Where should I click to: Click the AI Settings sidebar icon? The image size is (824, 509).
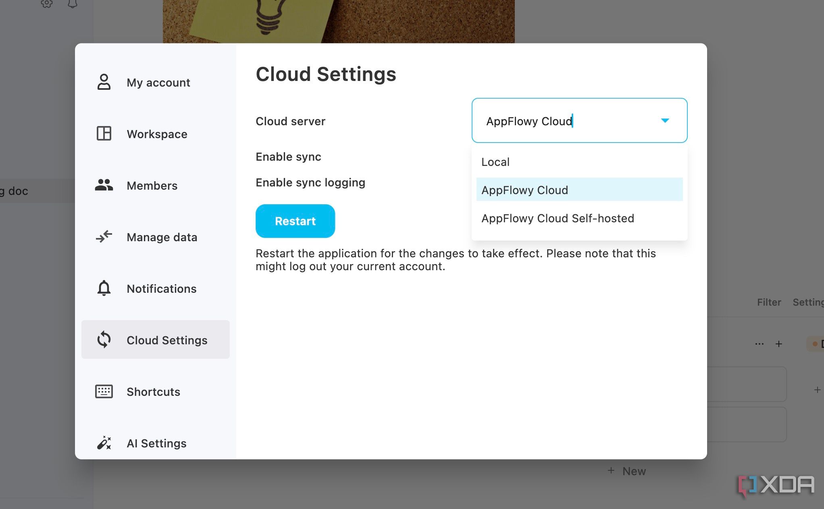pos(105,443)
